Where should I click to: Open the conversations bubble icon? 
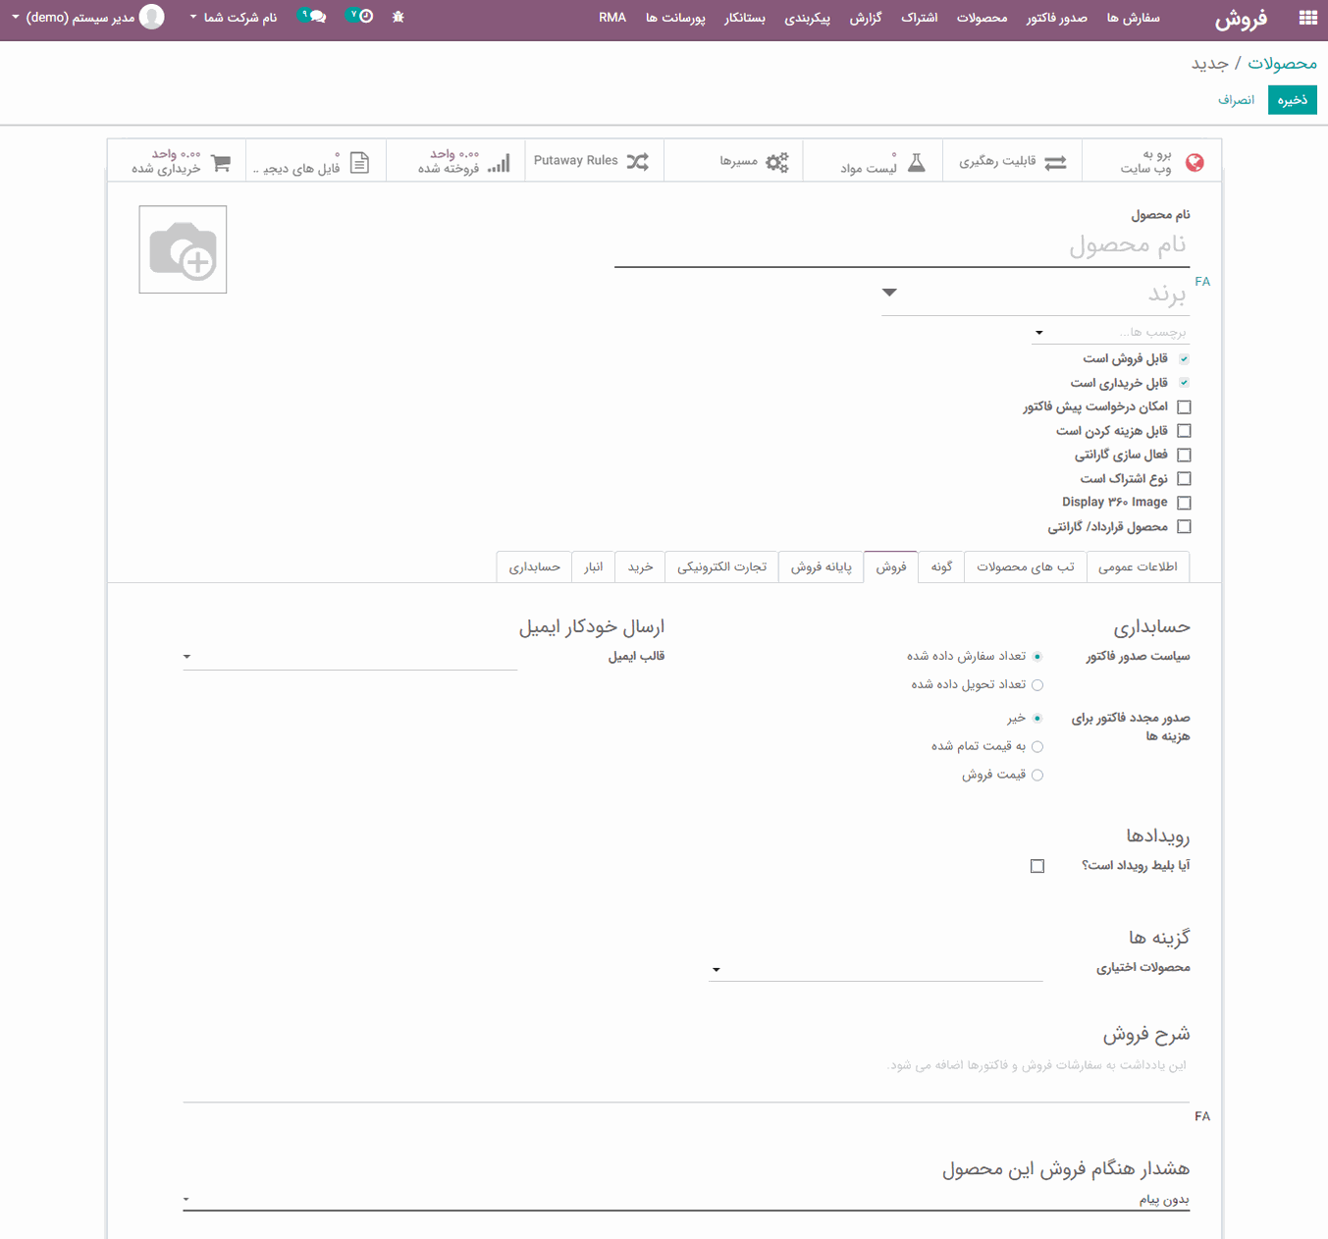coord(316,17)
